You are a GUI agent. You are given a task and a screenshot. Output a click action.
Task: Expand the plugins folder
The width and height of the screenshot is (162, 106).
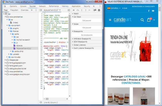(x=9, y=28)
